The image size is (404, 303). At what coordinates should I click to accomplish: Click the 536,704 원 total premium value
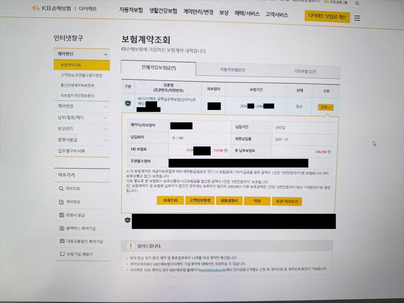[x=323, y=152]
